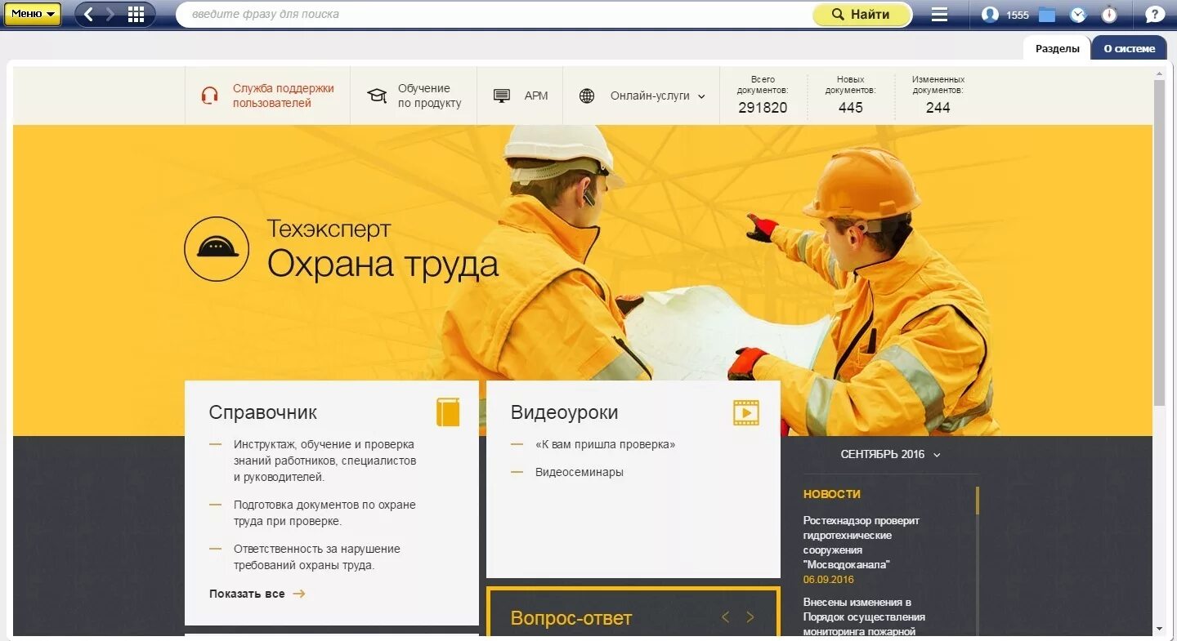The height and width of the screenshot is (641, 1177).
Task: Open Инструктаж, обучение и проверка знаний item
Action: [324, 461]
